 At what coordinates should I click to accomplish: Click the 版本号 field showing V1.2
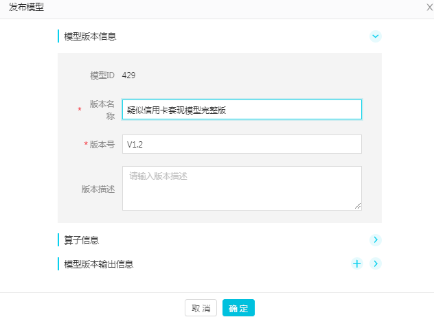[242, 144]
